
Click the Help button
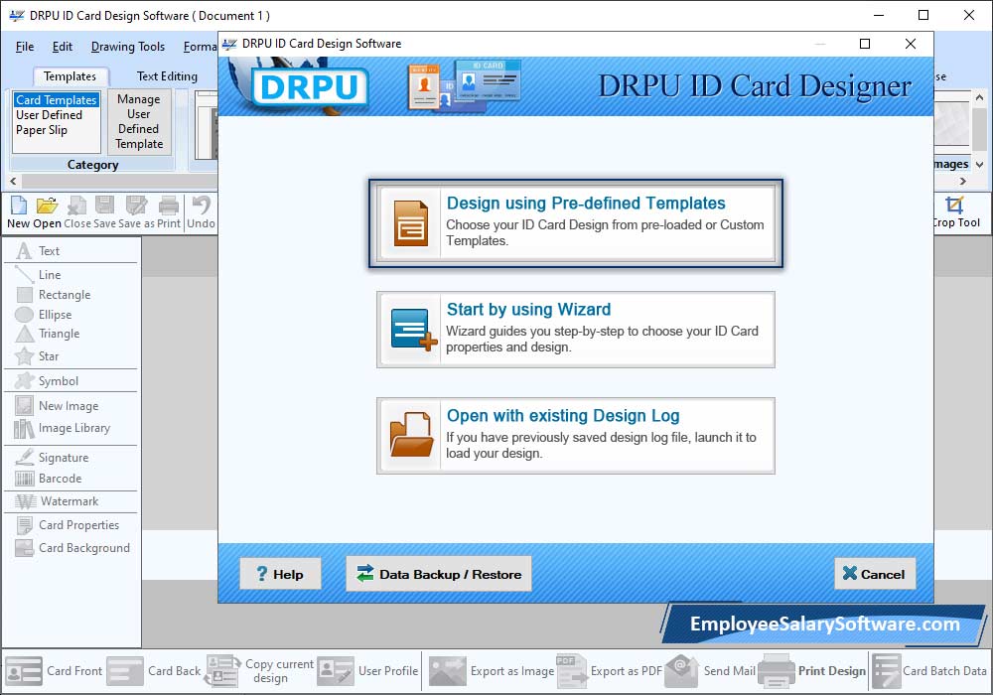(280, 574)
